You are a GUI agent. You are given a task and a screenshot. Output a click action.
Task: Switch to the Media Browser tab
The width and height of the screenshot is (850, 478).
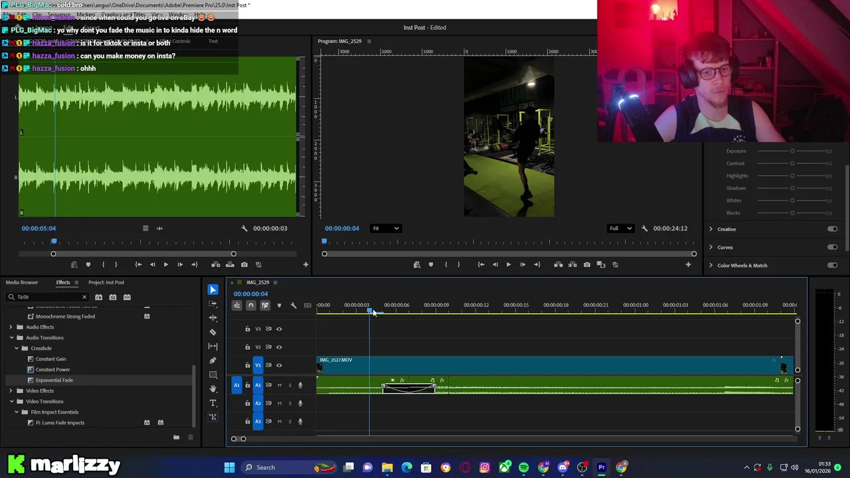(x=22, y=282)
